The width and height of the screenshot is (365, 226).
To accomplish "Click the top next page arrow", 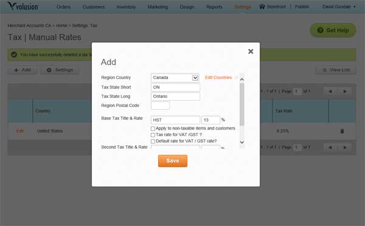I will [345, 91].
